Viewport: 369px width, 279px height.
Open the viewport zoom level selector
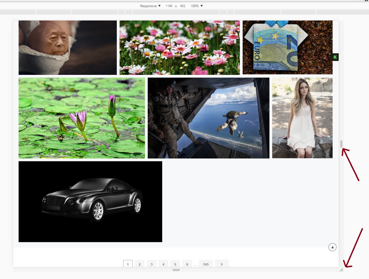pyautogui.click(x=196, y=6)
